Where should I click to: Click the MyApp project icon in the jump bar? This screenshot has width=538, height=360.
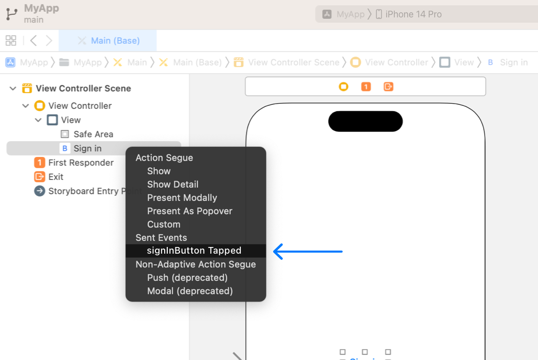click(x=11, y=62)
